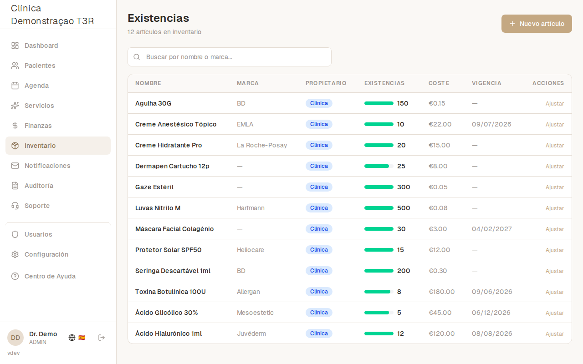Open Centro de Ayuda page
Screen dimensions: 583x364
click(x=50, y=276)
